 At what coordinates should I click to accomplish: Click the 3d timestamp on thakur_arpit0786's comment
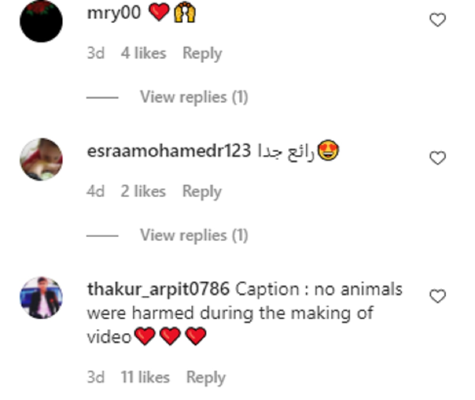tap(96, 377)
